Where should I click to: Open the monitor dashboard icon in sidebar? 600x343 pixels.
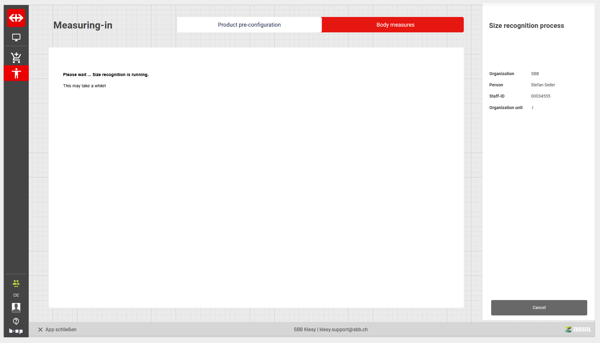click(16, 38)
